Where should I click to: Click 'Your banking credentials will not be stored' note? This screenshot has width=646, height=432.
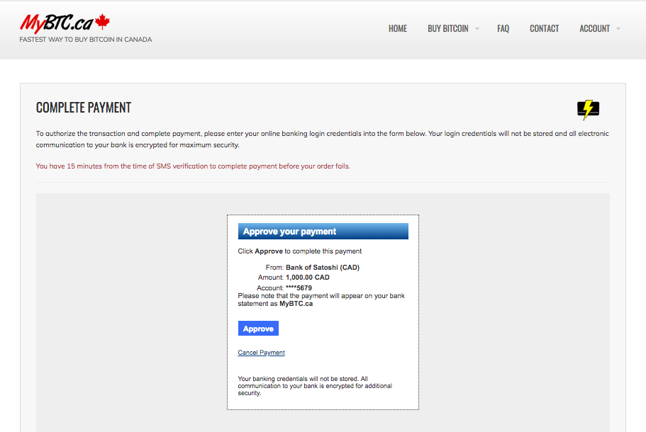point(315,386)
